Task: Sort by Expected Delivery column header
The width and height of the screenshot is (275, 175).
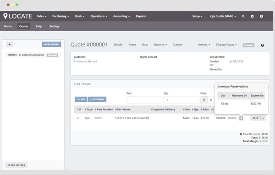Action: (163, 109)
